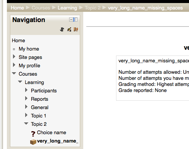Click Home in the breadcrumb bar
This screenshot has height=149, width=189.
17,8
